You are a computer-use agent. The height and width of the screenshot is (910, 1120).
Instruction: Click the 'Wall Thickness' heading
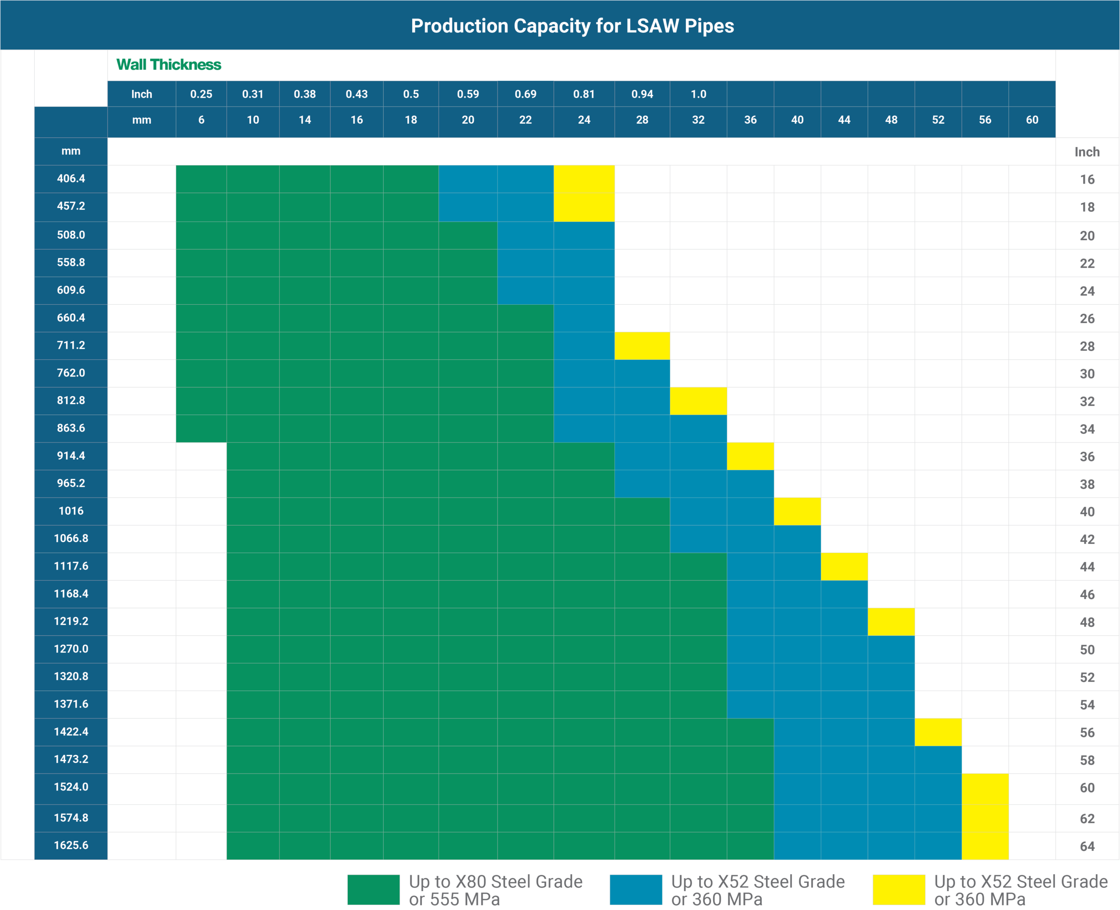pos(168,64)
